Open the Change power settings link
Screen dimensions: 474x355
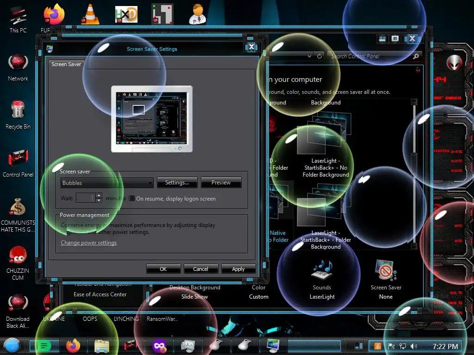(88, 243)
